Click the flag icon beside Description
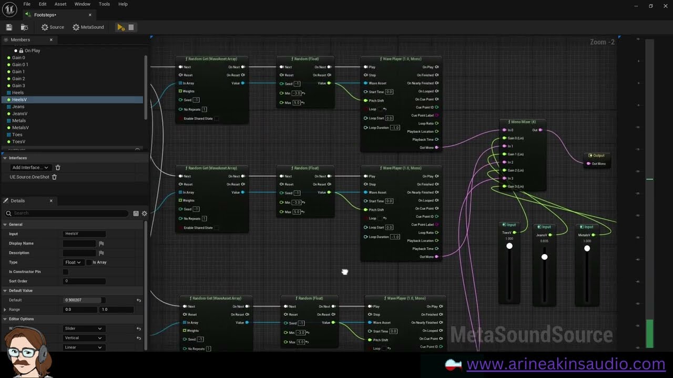 [x=101, y=253]
